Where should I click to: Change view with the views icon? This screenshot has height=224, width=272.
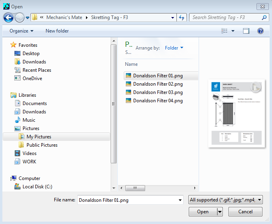[x=224, y=31]
